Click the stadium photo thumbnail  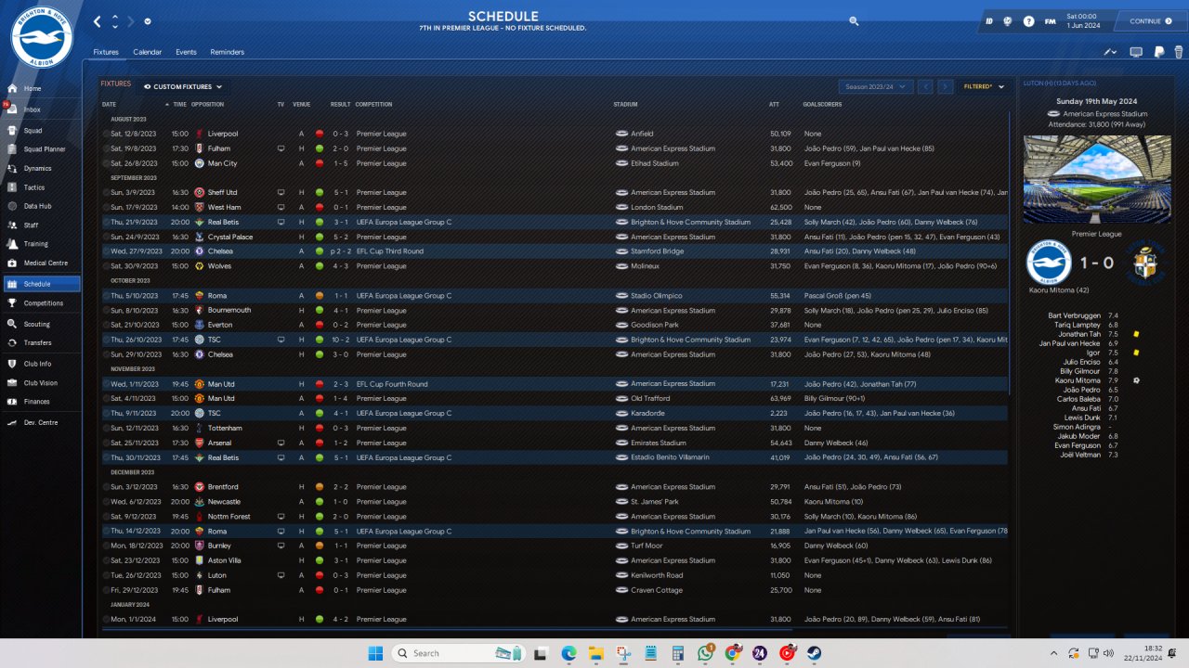(1095, 179)
